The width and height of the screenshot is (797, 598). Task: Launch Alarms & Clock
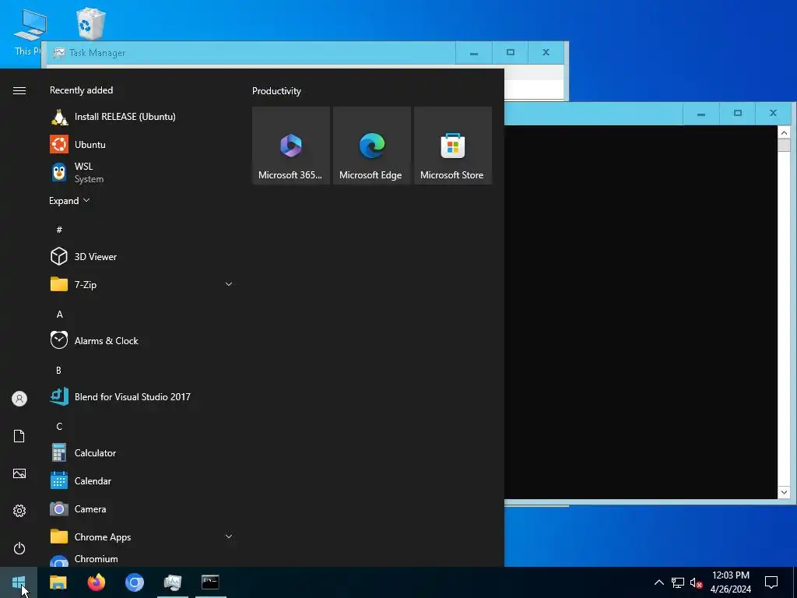(x=142, y=341)
